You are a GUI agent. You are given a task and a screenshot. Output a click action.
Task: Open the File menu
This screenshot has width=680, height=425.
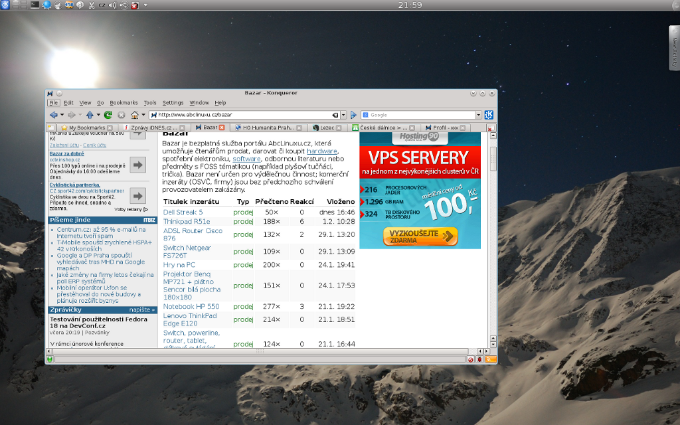(x=53, y=103)
